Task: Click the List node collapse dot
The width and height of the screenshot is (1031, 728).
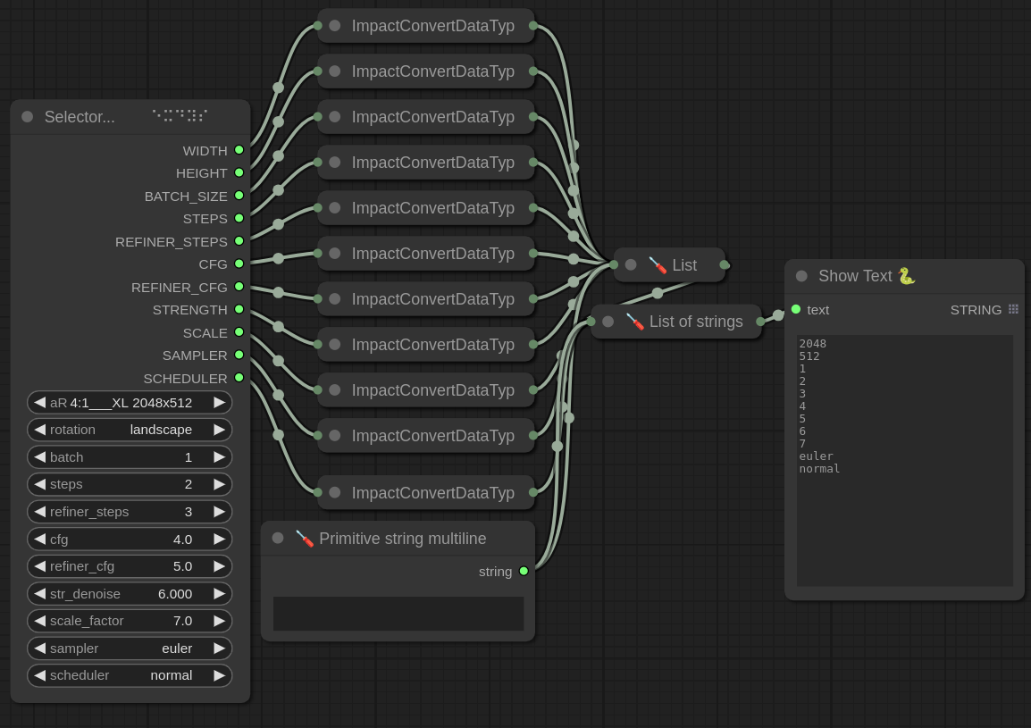Action: tap(631, 264)
